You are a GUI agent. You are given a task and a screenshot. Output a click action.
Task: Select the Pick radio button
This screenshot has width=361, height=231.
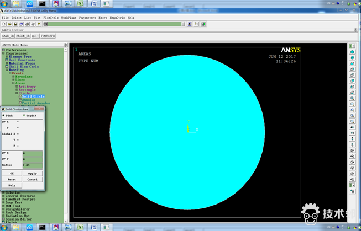(3, 115)
